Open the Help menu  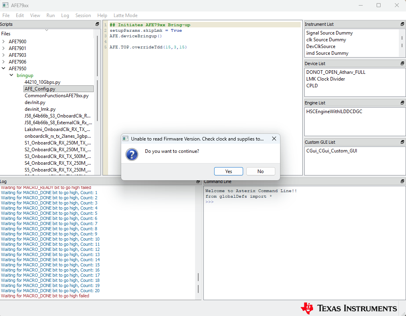point(102,15)
